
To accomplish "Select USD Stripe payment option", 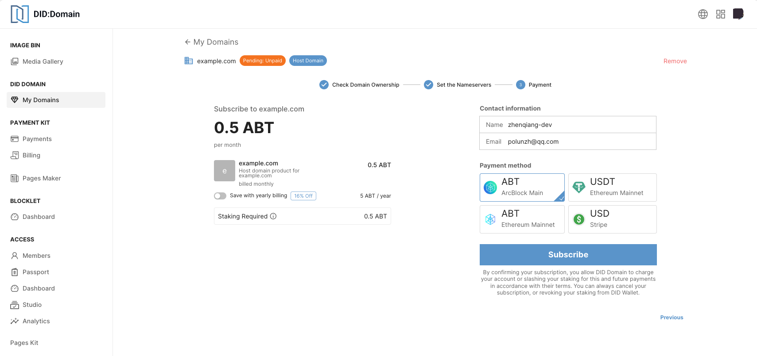I will [x=612, y=219].
